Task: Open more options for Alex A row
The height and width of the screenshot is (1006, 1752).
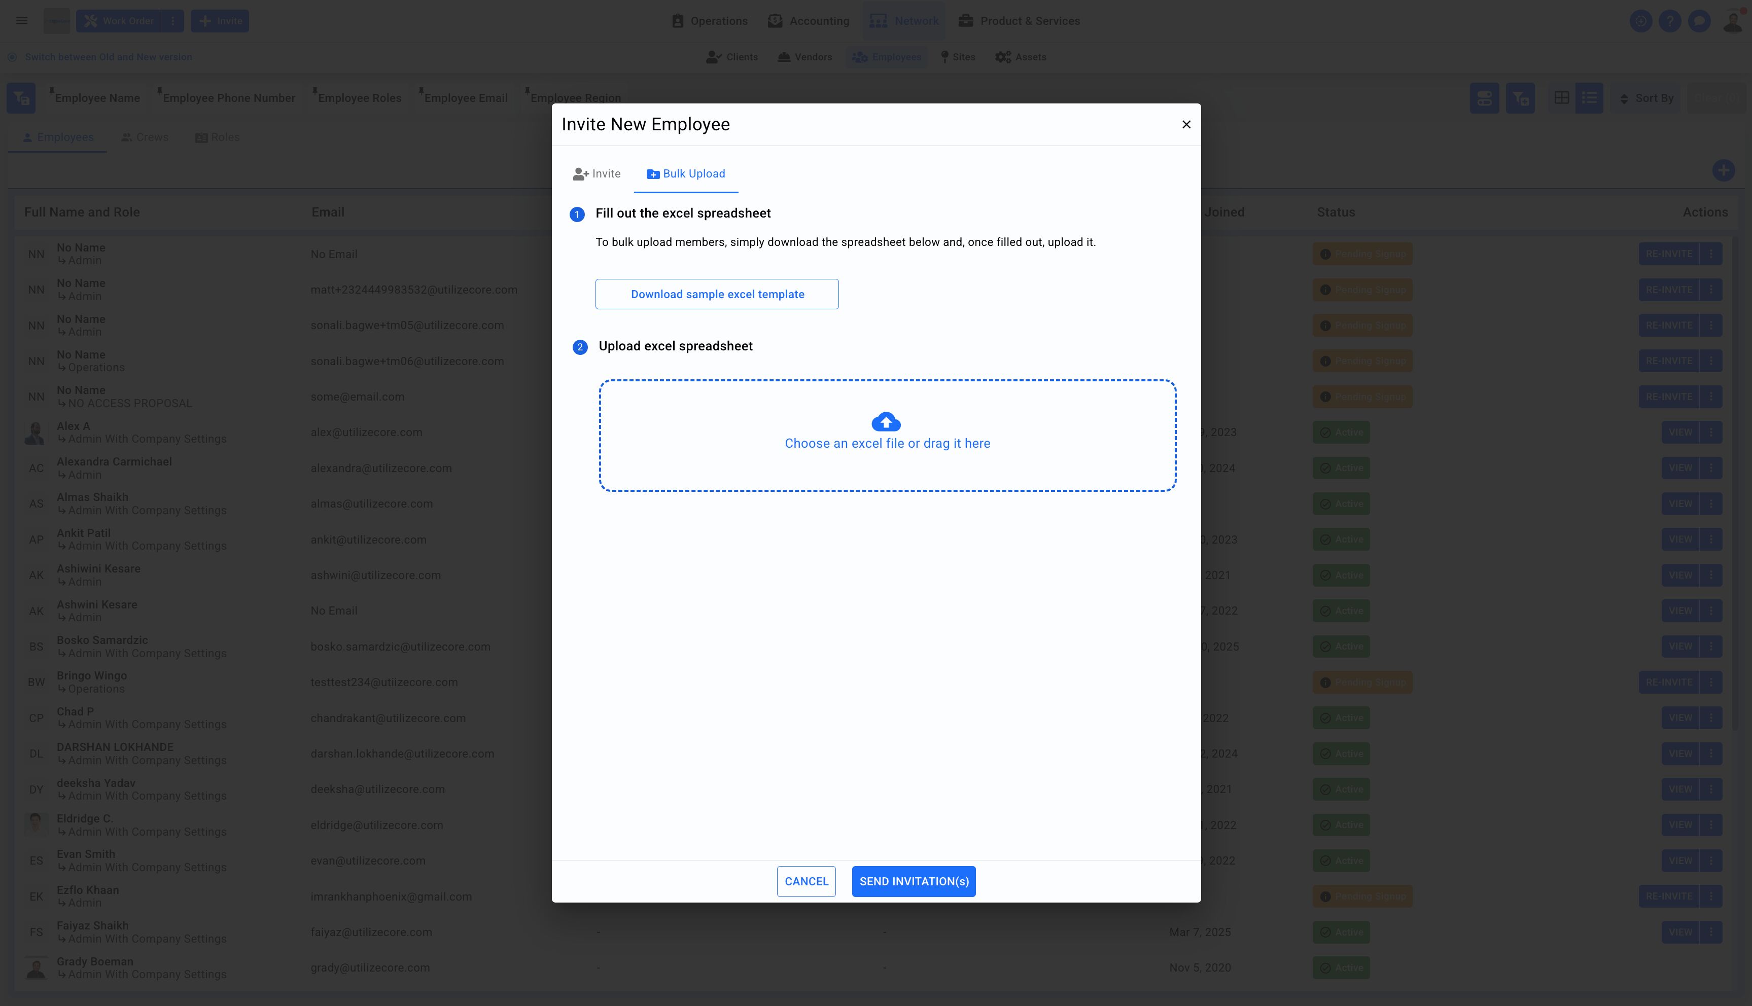Action: (1711, 433)
